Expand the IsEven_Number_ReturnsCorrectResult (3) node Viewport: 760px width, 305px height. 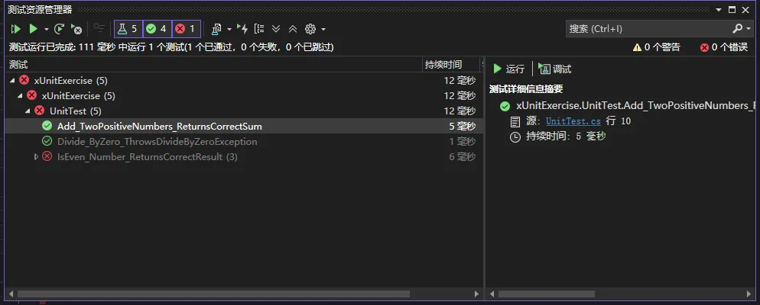pos(36,156)
